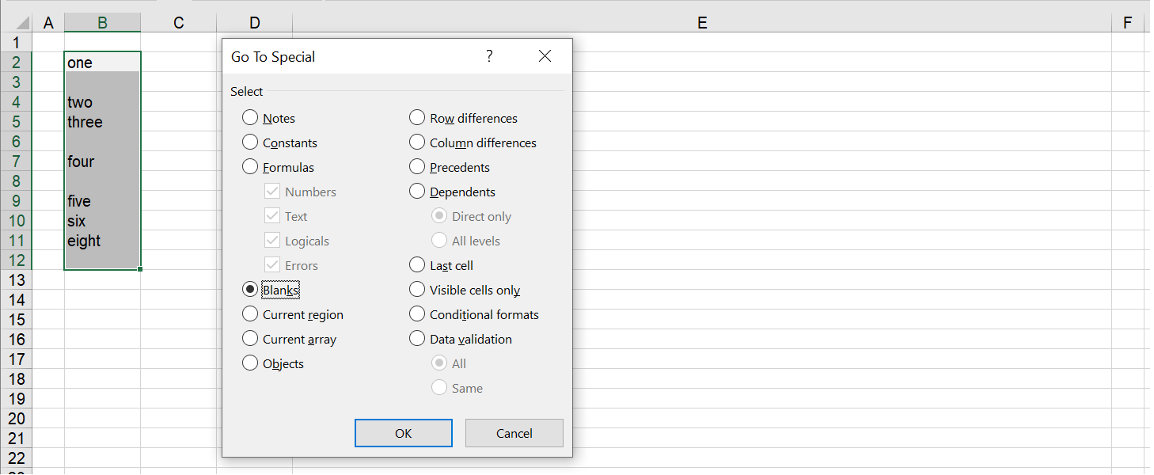
Task: Choose the Dependents option
Action: click(417, 192)
